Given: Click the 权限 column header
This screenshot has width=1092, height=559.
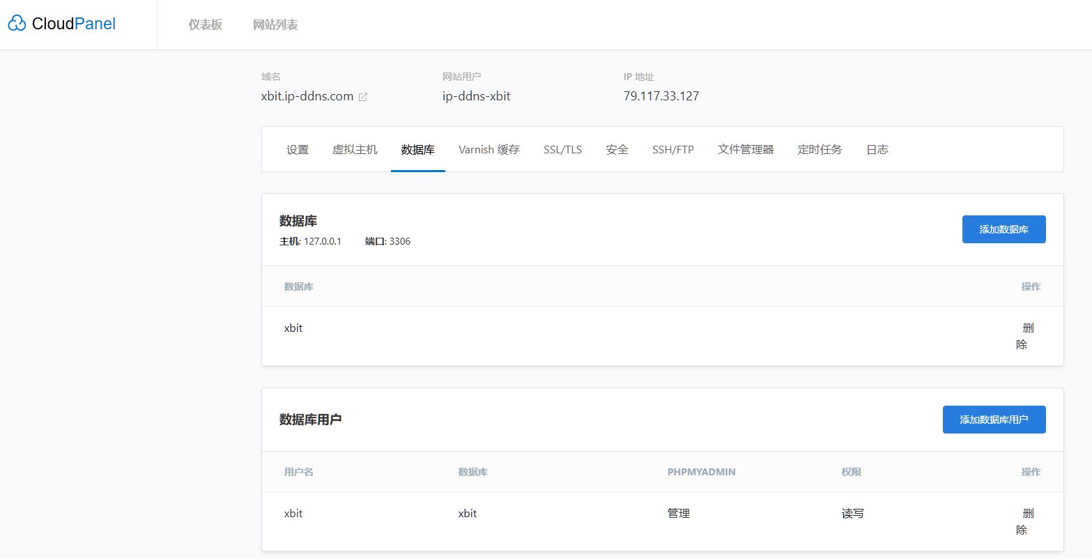Looking at the screenshot, I should [852, 472].
